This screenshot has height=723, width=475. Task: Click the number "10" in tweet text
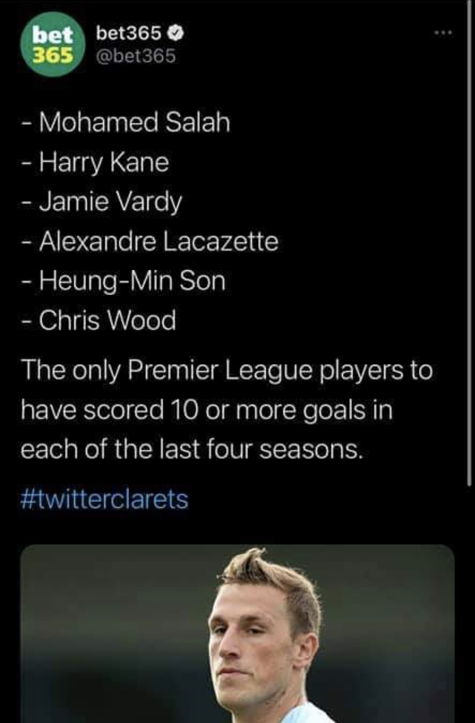click(185, 410)
